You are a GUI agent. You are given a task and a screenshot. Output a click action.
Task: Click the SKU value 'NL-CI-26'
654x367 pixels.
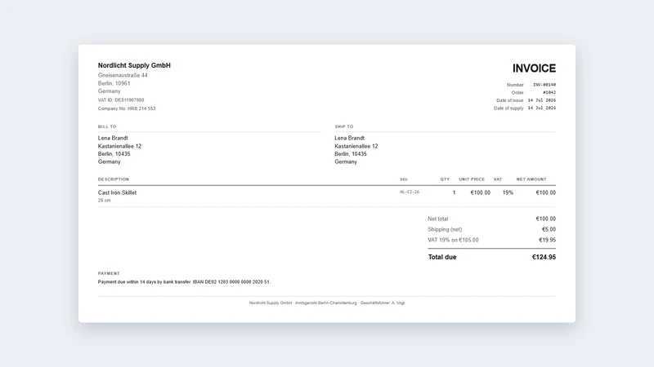click(410, 192)
